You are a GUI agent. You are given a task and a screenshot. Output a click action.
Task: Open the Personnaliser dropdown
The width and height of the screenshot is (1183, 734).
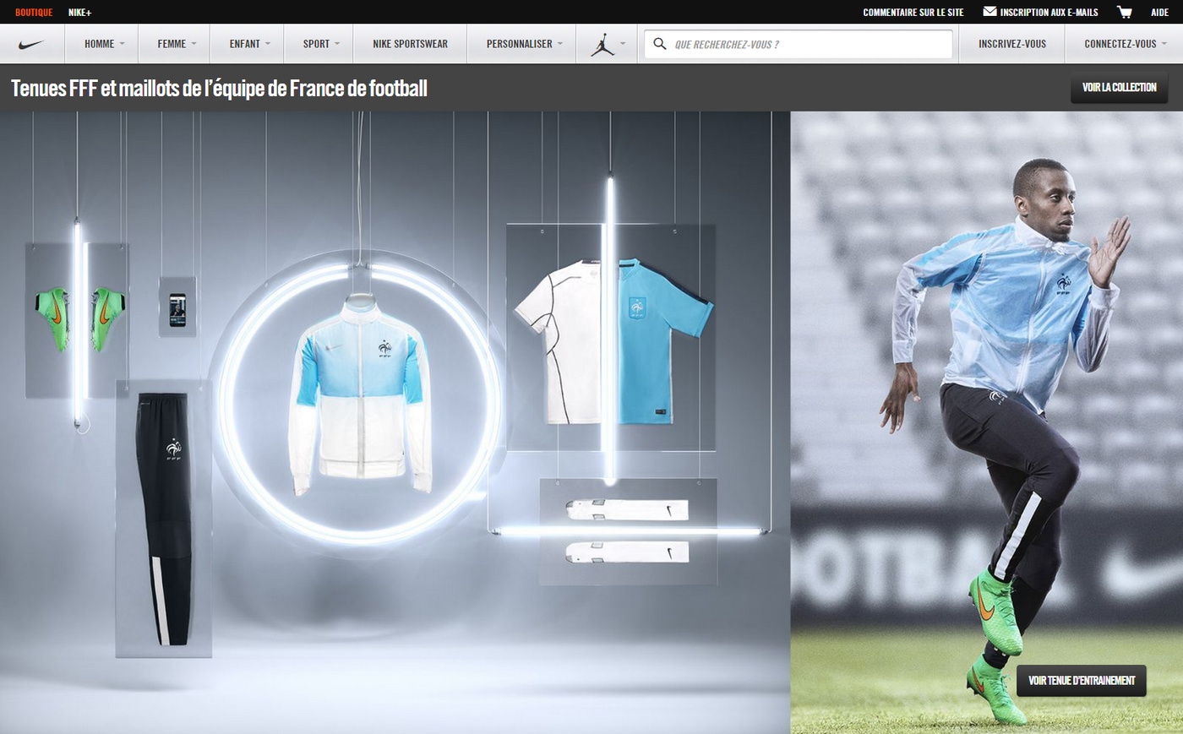pos(524,44)
